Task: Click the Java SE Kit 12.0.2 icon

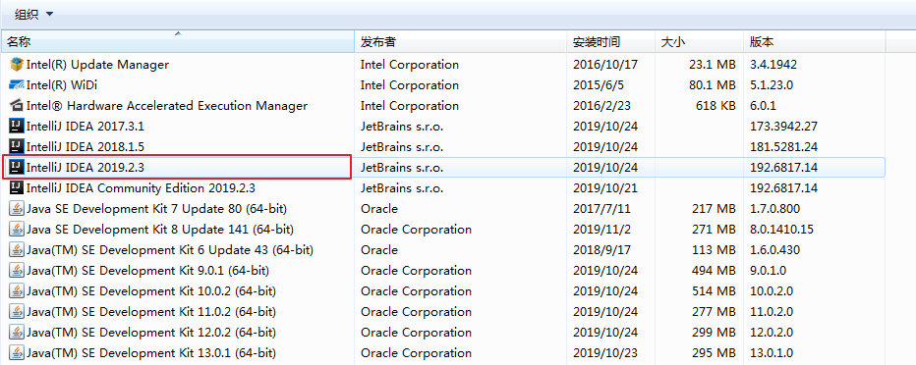Action: [17, 333]
